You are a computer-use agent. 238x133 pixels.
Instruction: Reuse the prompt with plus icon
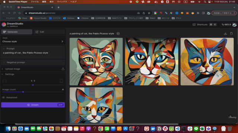118,34
